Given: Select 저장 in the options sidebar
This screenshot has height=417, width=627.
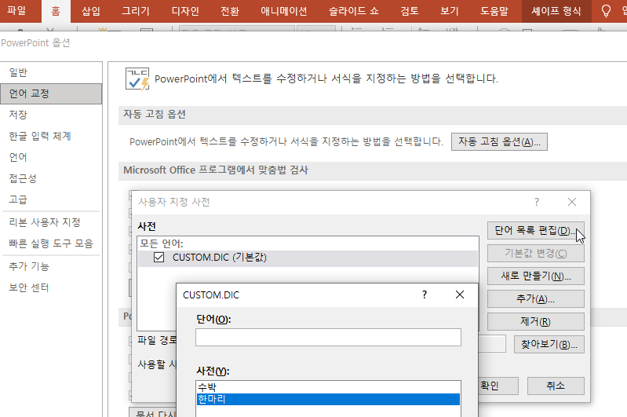Looking at the screenshot, I should click(51, 115).
